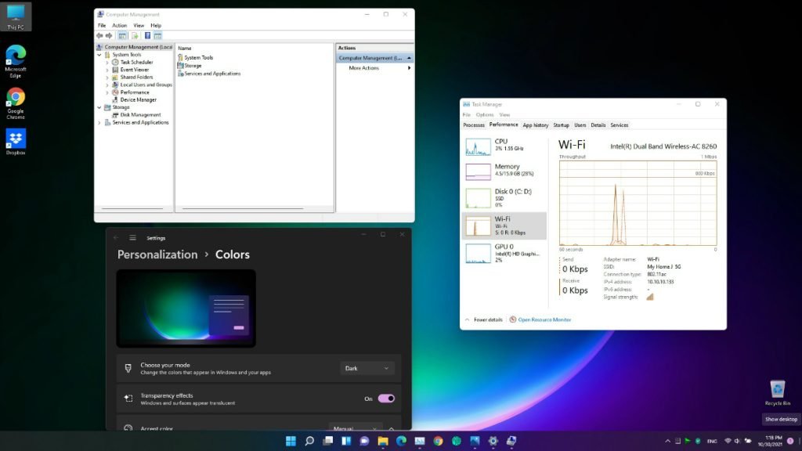
Task: Collapse the Computer Management section in Actions pane
Action: click(x=409, y=58)
